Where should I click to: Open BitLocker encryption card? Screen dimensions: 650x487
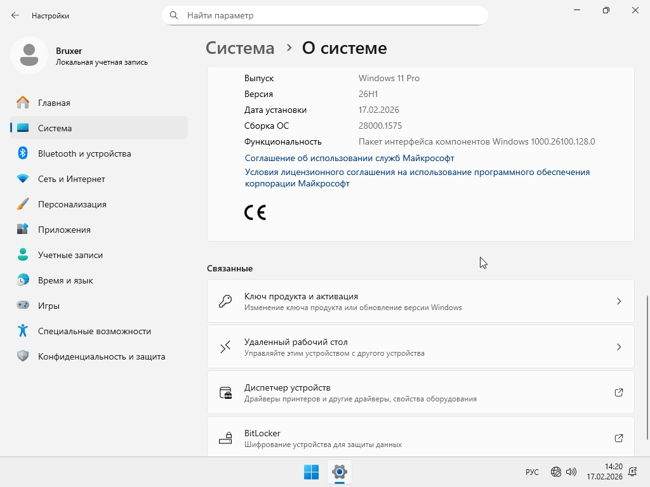click(x=421, y=437)
